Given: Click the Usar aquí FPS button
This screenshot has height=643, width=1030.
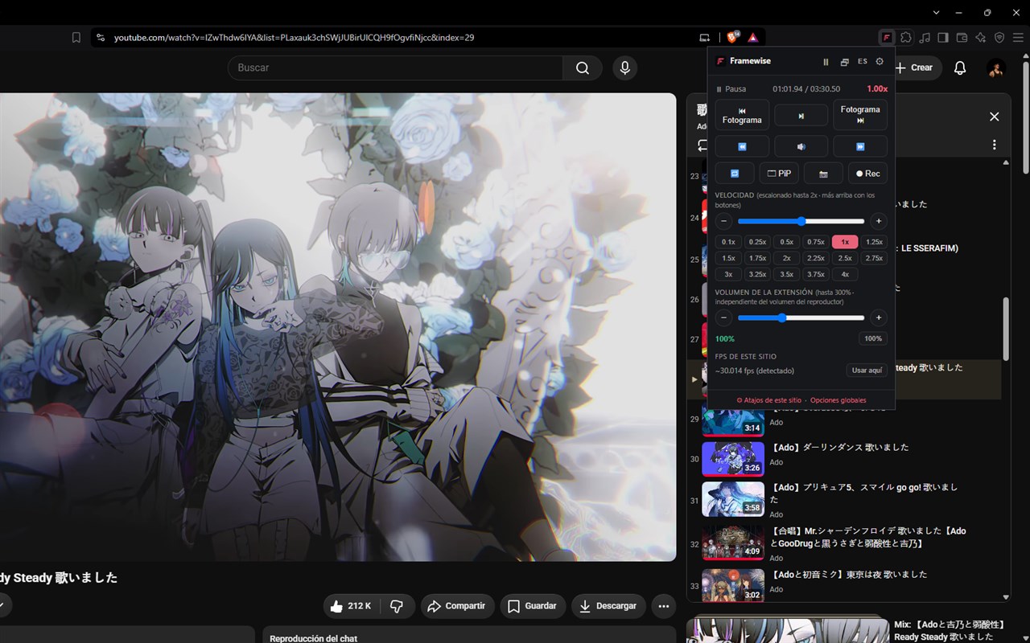Looking at the screenshot, I should [867, 371].
